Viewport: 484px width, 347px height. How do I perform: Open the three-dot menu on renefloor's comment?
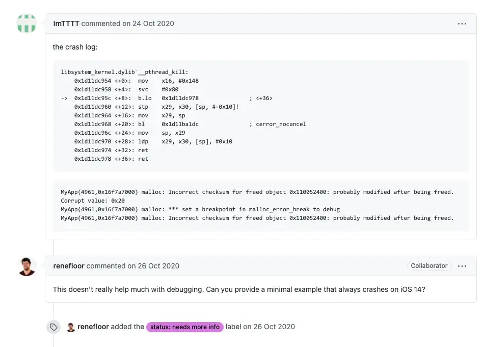point(462,266)
